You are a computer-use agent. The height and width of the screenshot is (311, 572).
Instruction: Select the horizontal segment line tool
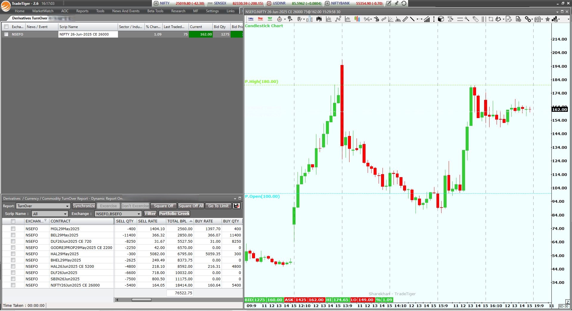[419, 19]
